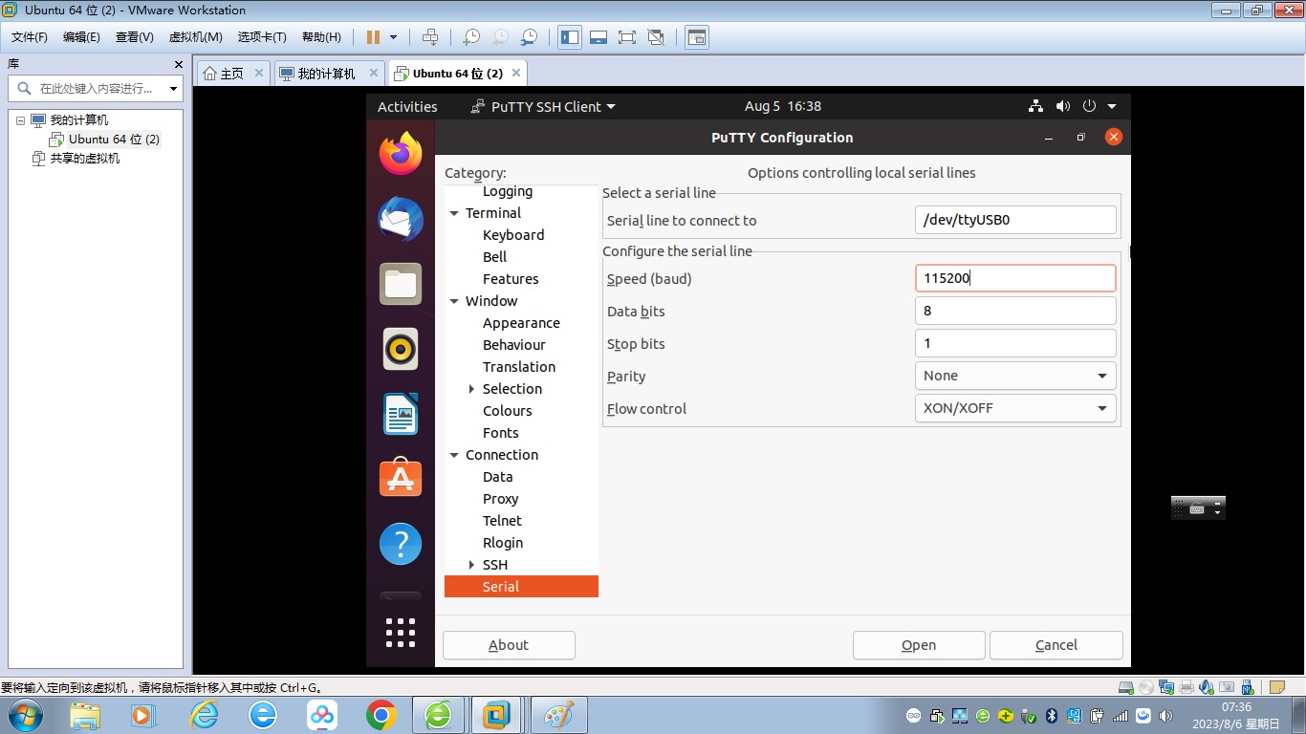Click the Stop bits field

tap(1015, 343)
